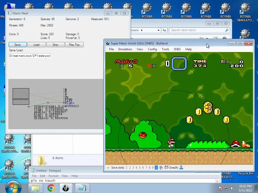Select save slot 8 in BizHawk
This screenshot has width=258, height=193.
[149, 168]
